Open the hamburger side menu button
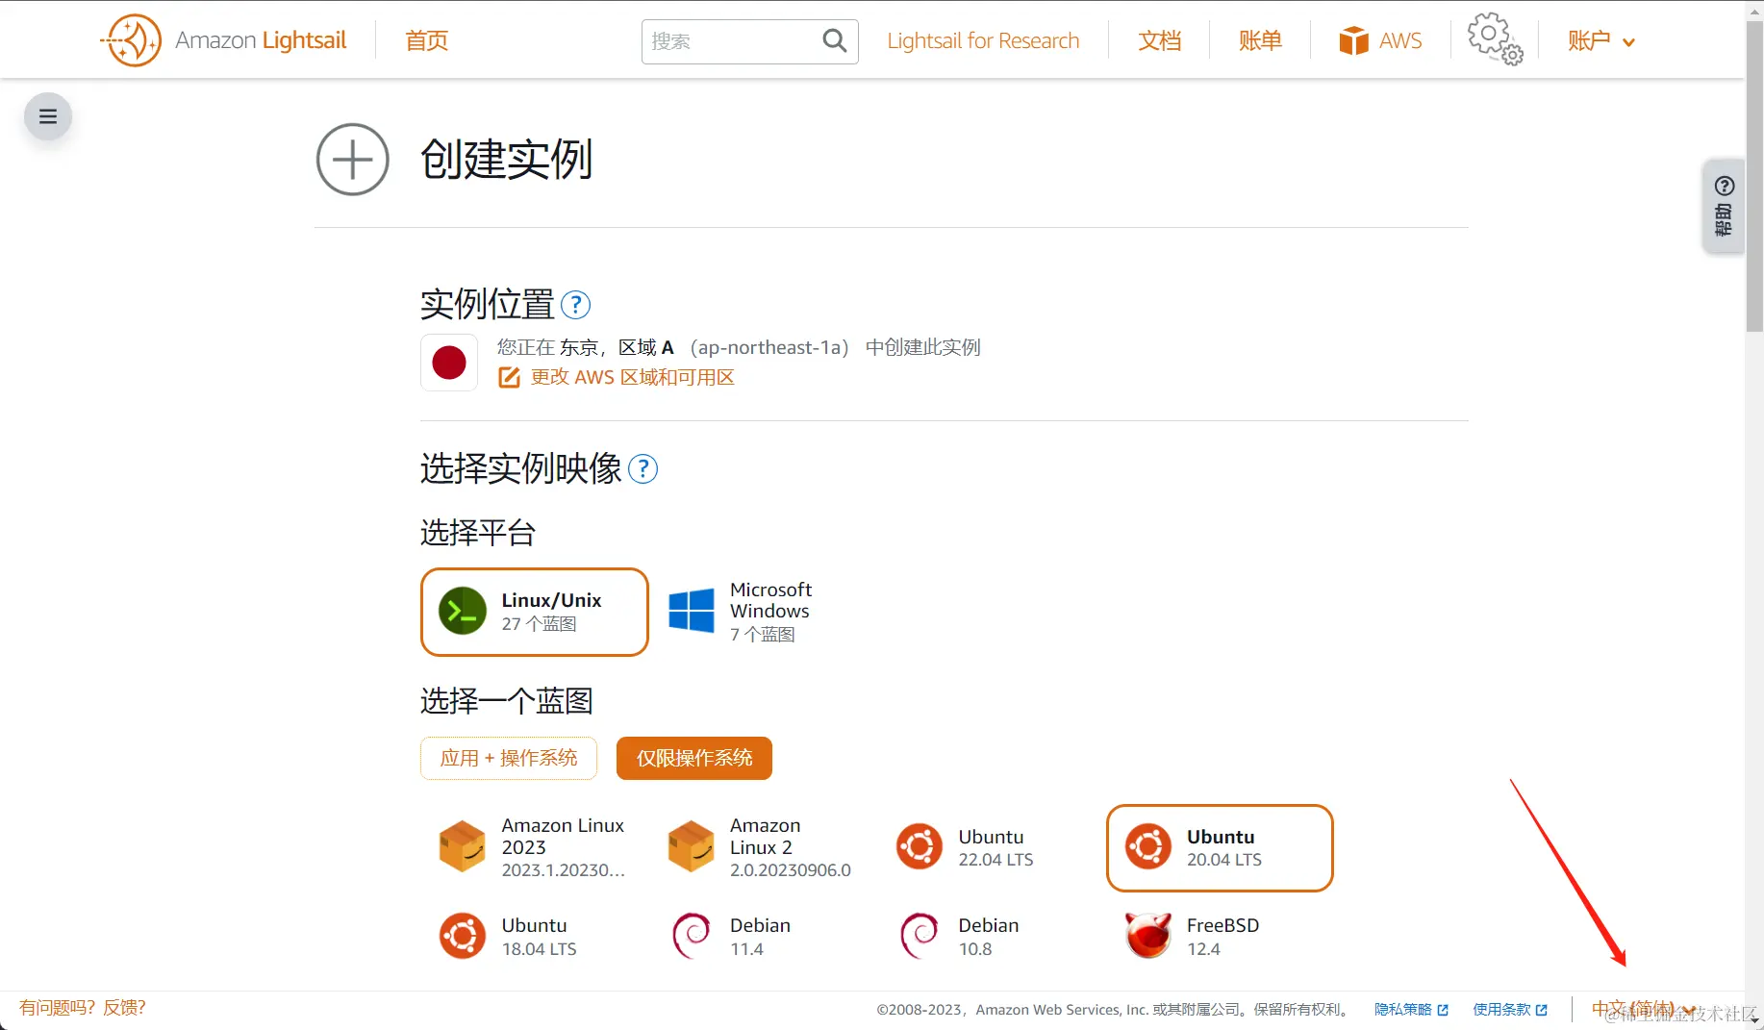Viewport: 1764px width, 1030px height. [48, 116]
